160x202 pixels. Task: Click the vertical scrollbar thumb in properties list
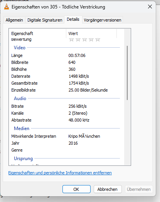(127, 73)
